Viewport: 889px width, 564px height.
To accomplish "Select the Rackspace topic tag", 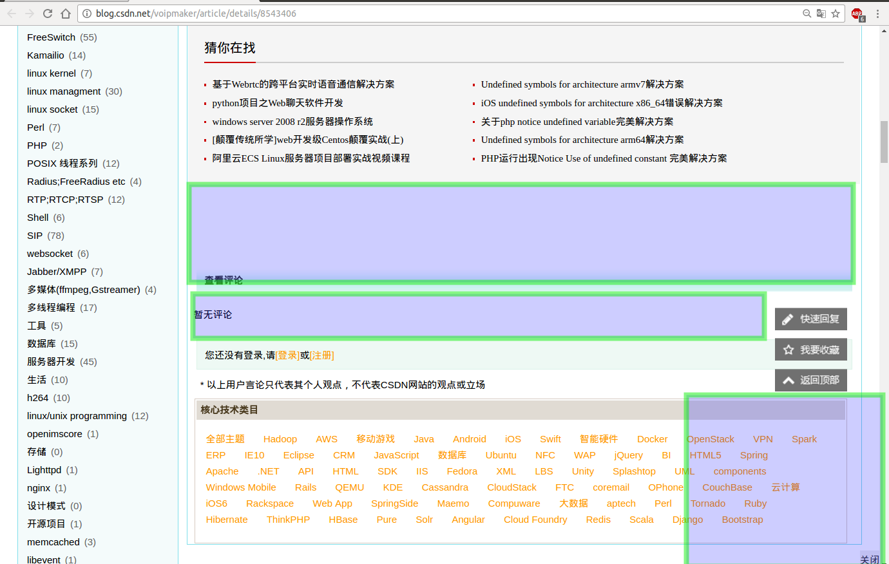I will [270, 503].
